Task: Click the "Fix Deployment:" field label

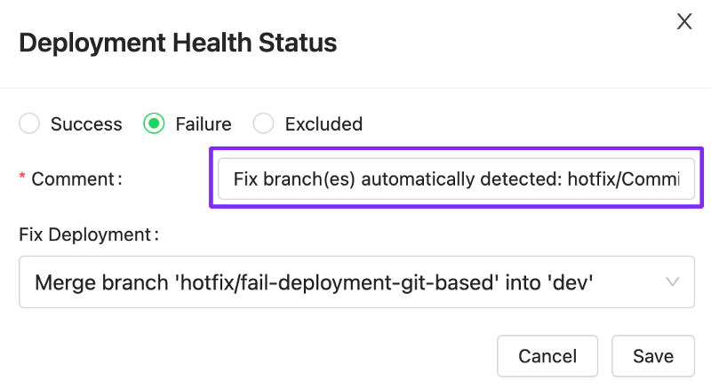Action: (89, 234)
